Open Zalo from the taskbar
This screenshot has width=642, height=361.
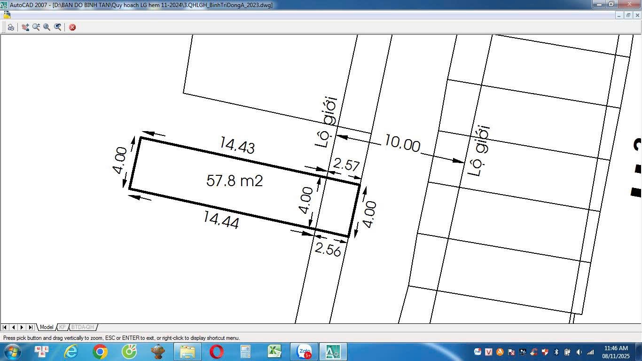click(x=305, y=352)
